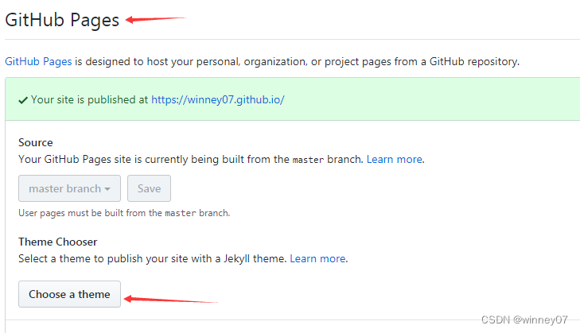Open the published site link winney07.github.io

[217, 100]
